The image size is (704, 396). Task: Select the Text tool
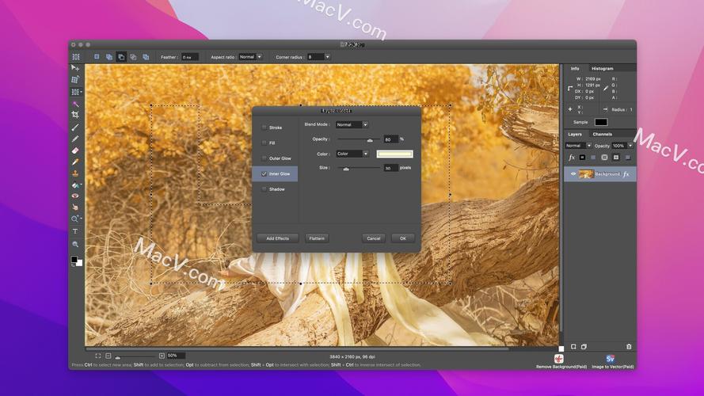coord(75,231)
